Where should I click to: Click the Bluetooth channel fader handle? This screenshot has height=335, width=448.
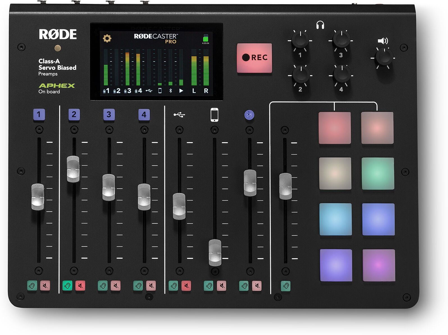pyautogui.click(x=250, y=183)
